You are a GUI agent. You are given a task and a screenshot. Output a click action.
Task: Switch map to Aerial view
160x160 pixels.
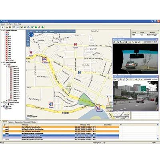pyautogui.click(x=52, y=32)
